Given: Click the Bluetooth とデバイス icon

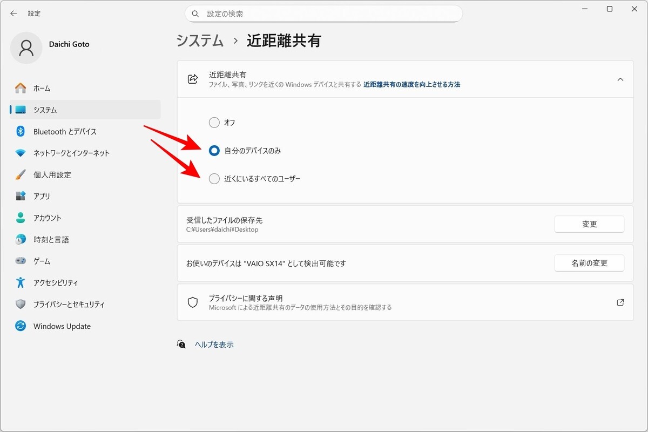Looking at the screenshot, I should [21, 131].
